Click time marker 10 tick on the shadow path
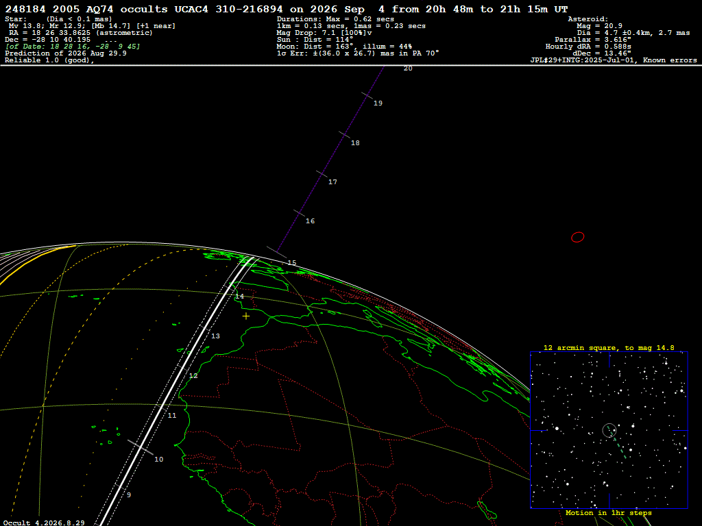Viewport: 702px width, 526px height. pos(140,447)
